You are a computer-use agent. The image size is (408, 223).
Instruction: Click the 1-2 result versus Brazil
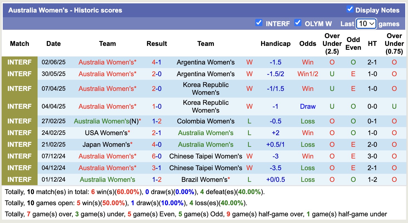click(x=157, y=180)
